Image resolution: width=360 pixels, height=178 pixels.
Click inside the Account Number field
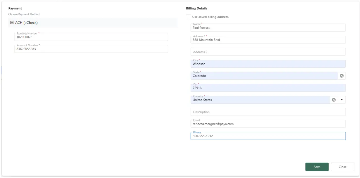click(92, 49)
